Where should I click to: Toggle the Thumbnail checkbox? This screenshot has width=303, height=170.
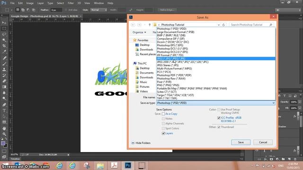[219, 127]
